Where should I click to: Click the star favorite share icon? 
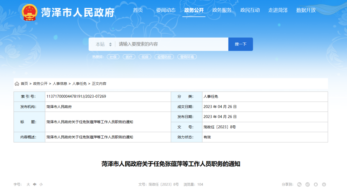click(324, 185)
